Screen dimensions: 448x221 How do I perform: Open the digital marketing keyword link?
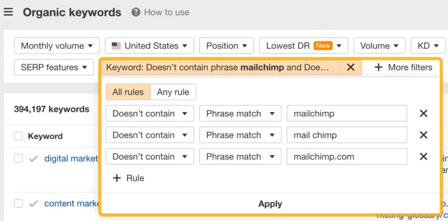[x=71, y=159]
